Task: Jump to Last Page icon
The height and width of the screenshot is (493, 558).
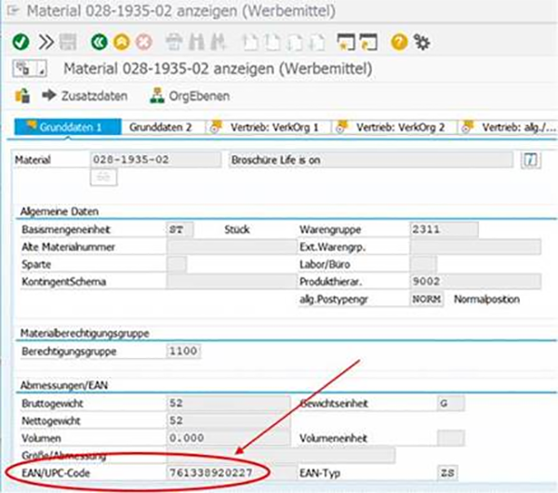Action: pos(317,42)
